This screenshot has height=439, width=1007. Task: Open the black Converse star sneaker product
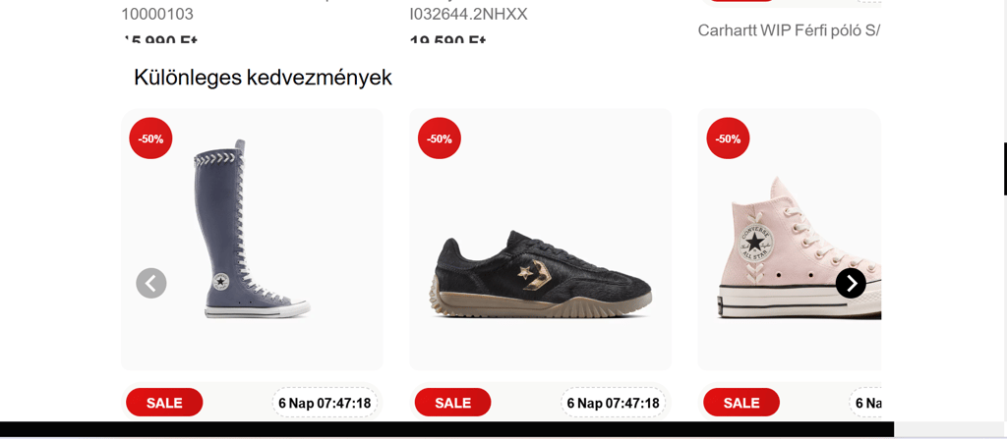[x=540, y=273]
